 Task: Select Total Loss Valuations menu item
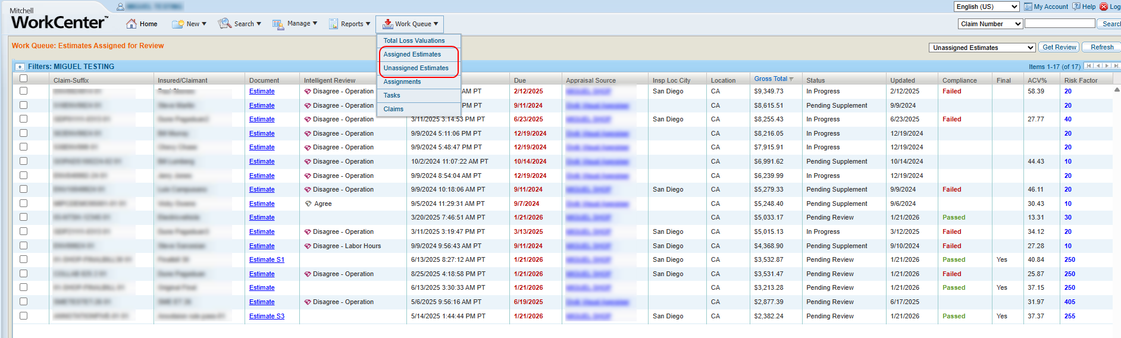[x=414, y=40]
